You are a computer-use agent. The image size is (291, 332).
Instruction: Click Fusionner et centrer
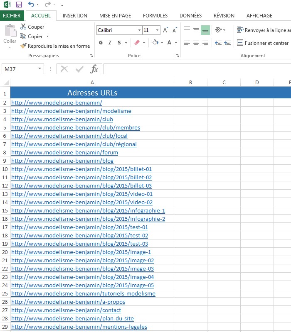click(263, 43)
